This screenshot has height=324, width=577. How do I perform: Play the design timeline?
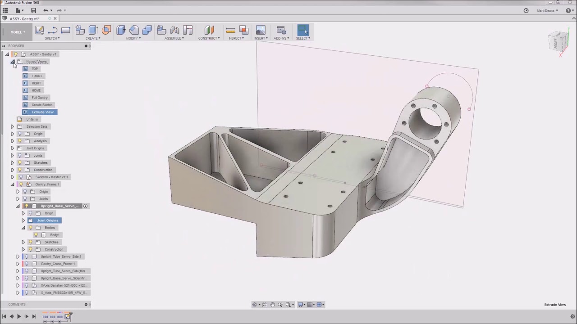19,316
